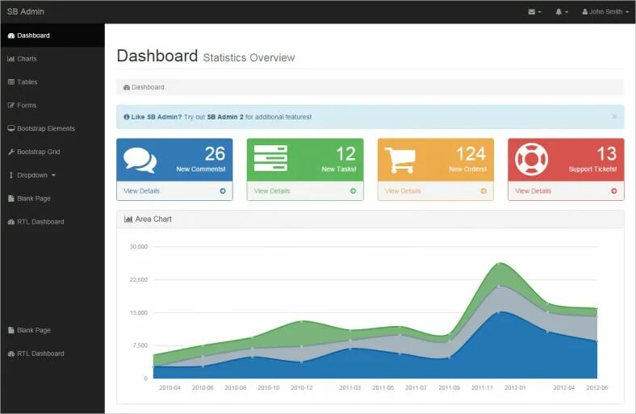This screenshot has width=636, height=414.
Task: Click the SB Admin brand title
Action: coord(26,11)
